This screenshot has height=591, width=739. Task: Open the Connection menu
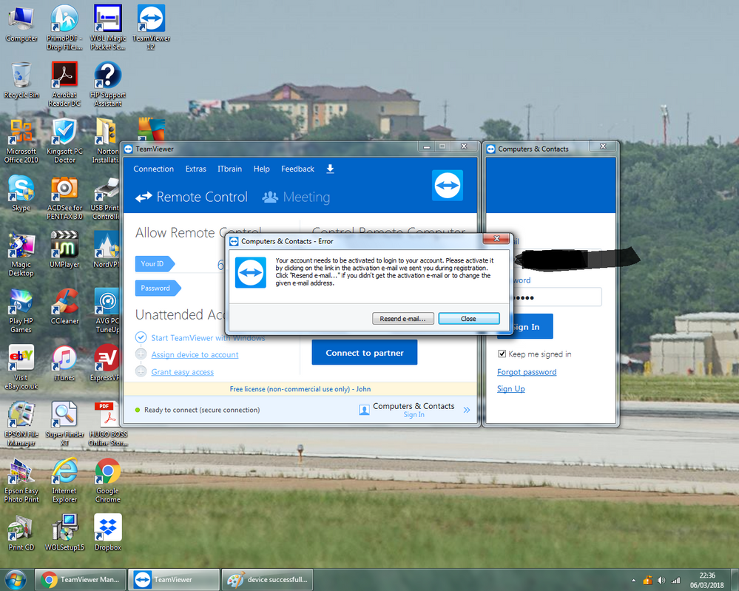pos(154,169)
